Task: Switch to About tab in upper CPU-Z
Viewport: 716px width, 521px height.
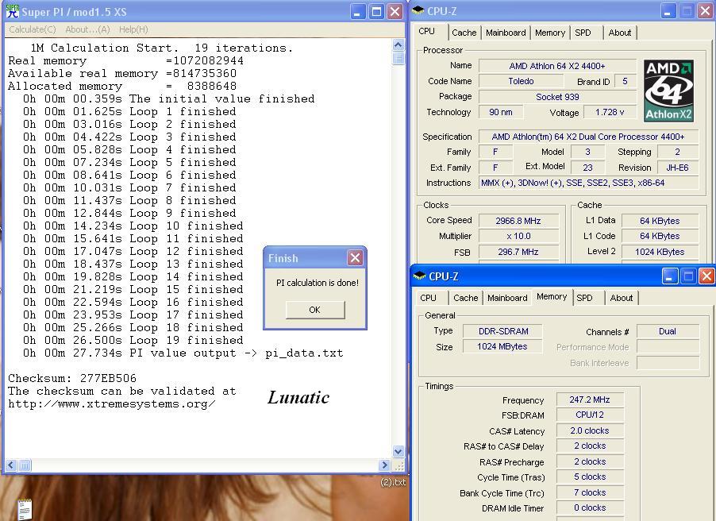Action: coord(620,33)
